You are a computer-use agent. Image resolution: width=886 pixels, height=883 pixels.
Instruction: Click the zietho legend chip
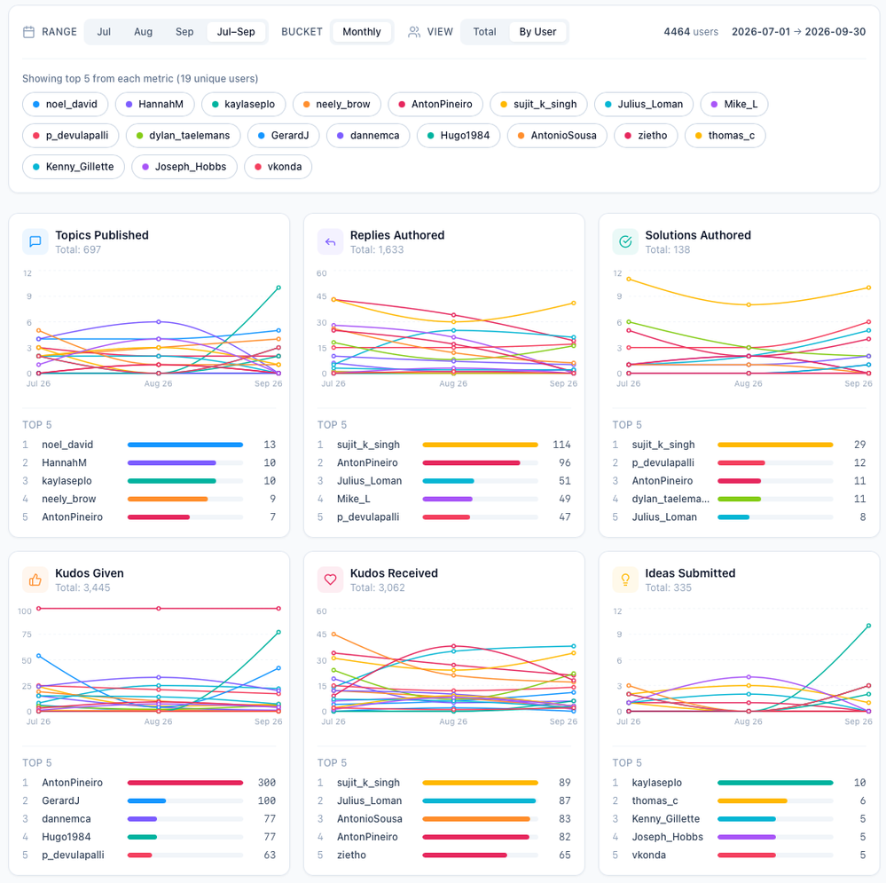click(647, 136)
